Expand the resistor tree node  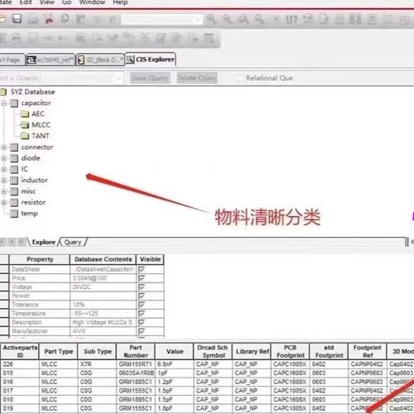[x=4, y=202]
